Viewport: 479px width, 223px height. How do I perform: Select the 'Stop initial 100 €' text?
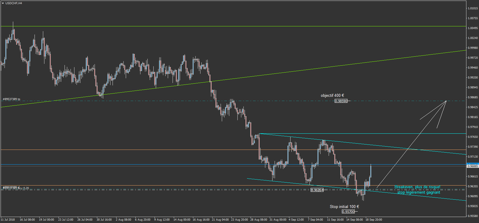(x=344, y=207)
